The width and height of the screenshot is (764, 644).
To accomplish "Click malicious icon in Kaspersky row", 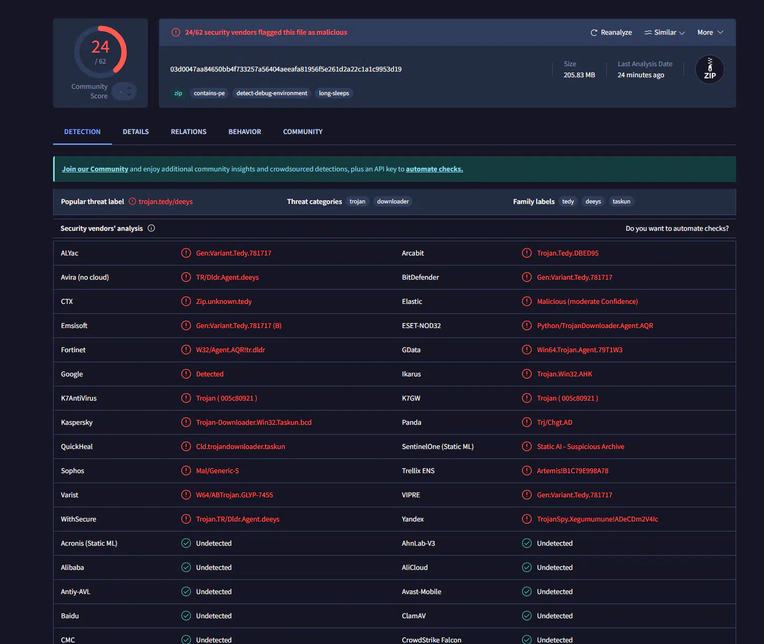I will click(186, 422).
